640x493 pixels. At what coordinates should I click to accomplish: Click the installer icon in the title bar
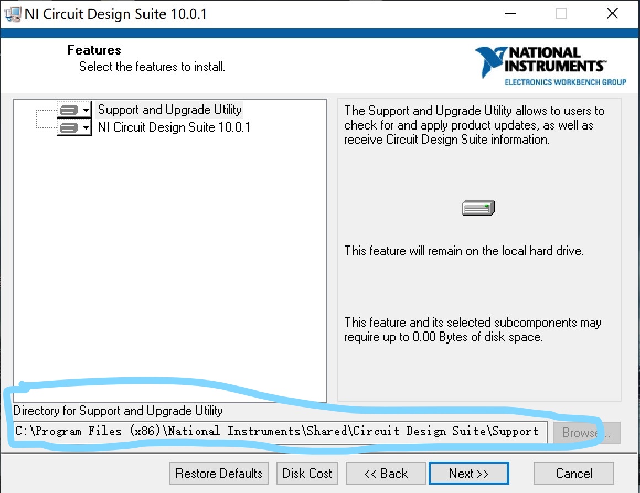pos(12,14)
